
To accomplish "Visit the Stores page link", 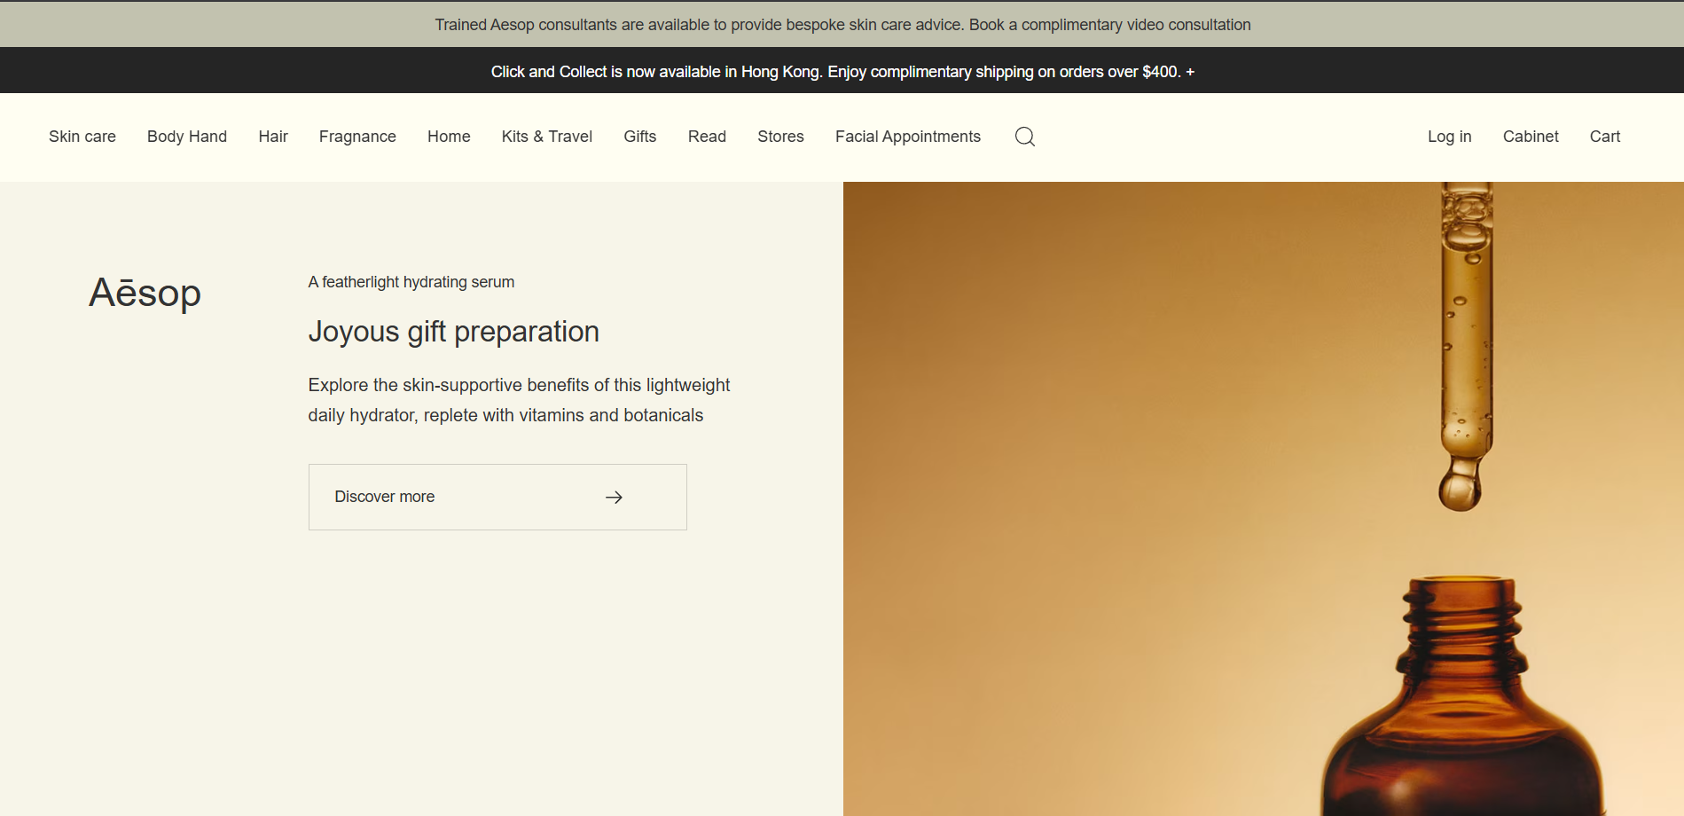I will [x=780, y=137].
